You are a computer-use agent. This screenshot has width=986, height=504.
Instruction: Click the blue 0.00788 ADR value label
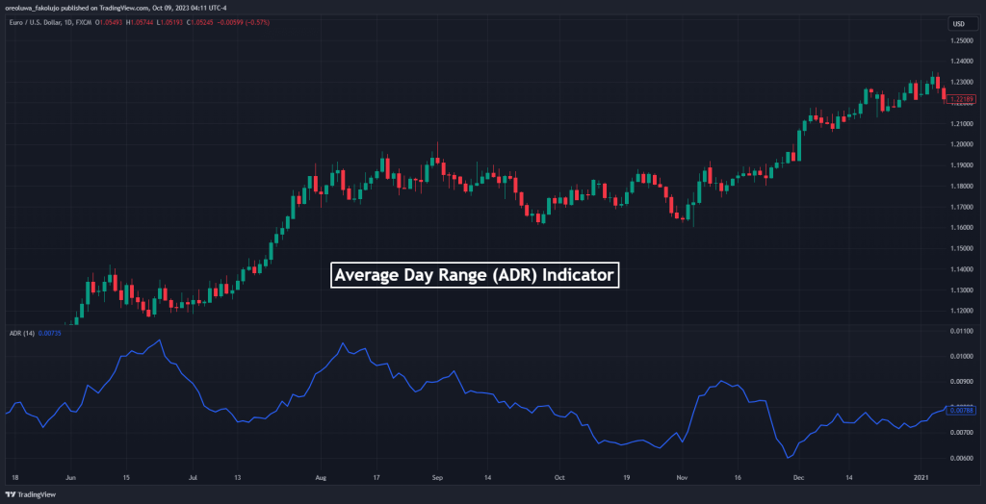click(x=960, y=410)
